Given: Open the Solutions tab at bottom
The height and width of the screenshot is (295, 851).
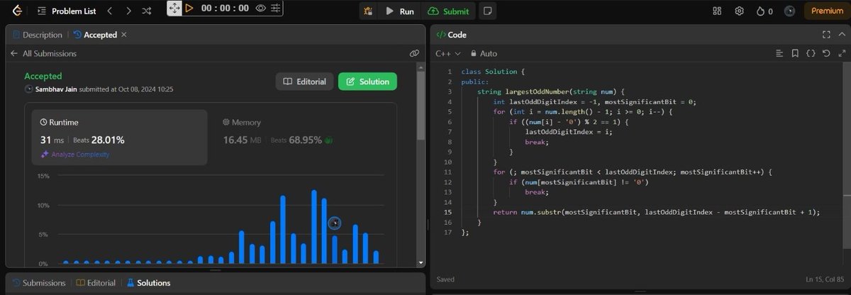Looking at the screenshot, I should [149, 283].
